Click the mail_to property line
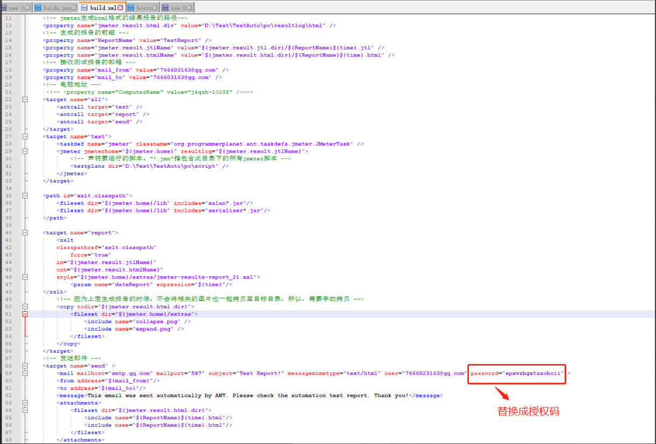This screenshot has height=444, width=656. click(x=132, y=77)
